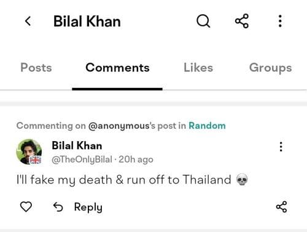Open search with the magnifier icon
The width and height of the screenshot is (307, 232).
click(x=203, y=21)
